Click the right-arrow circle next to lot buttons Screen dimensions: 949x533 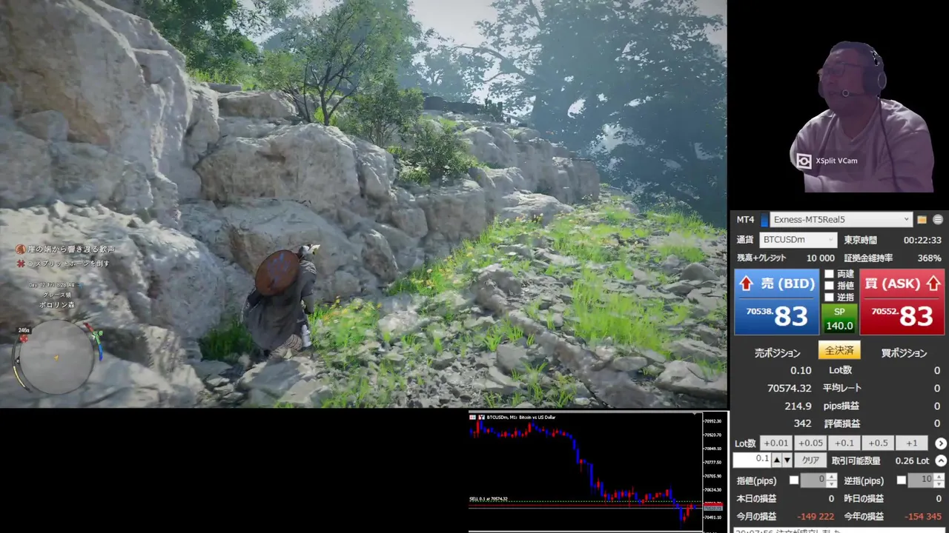[941, 443]
